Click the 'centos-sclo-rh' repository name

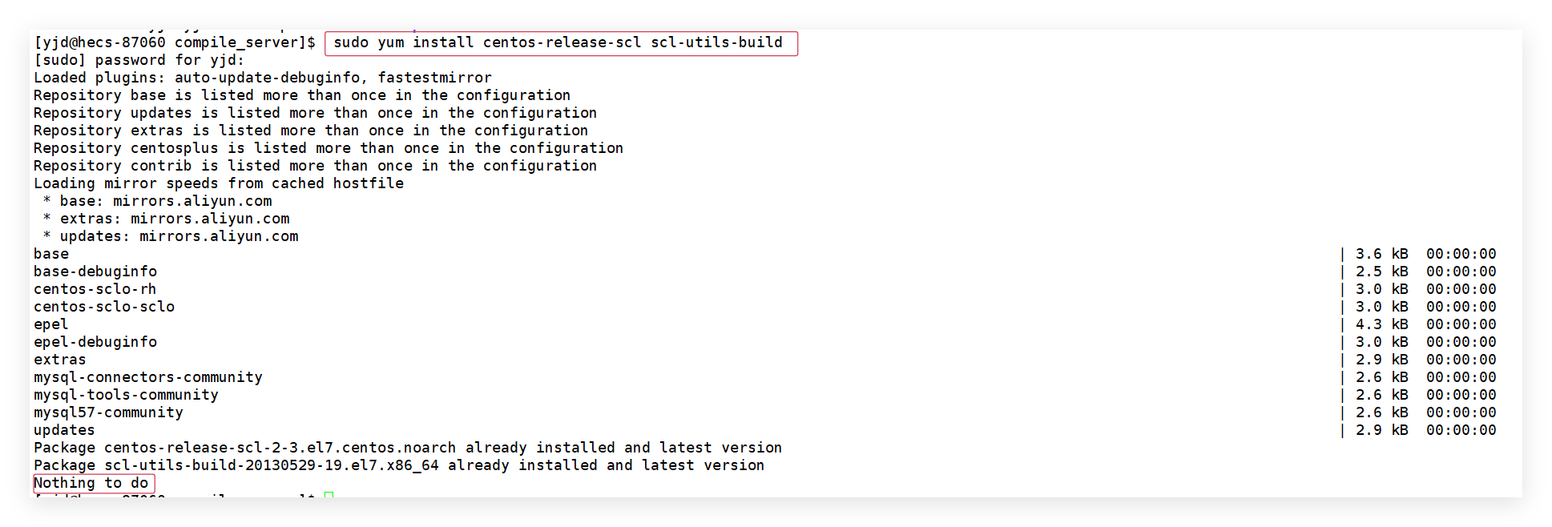click(x=95, y=289)
